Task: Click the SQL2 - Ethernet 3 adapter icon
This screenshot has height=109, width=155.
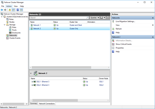Action: point(35,85)
